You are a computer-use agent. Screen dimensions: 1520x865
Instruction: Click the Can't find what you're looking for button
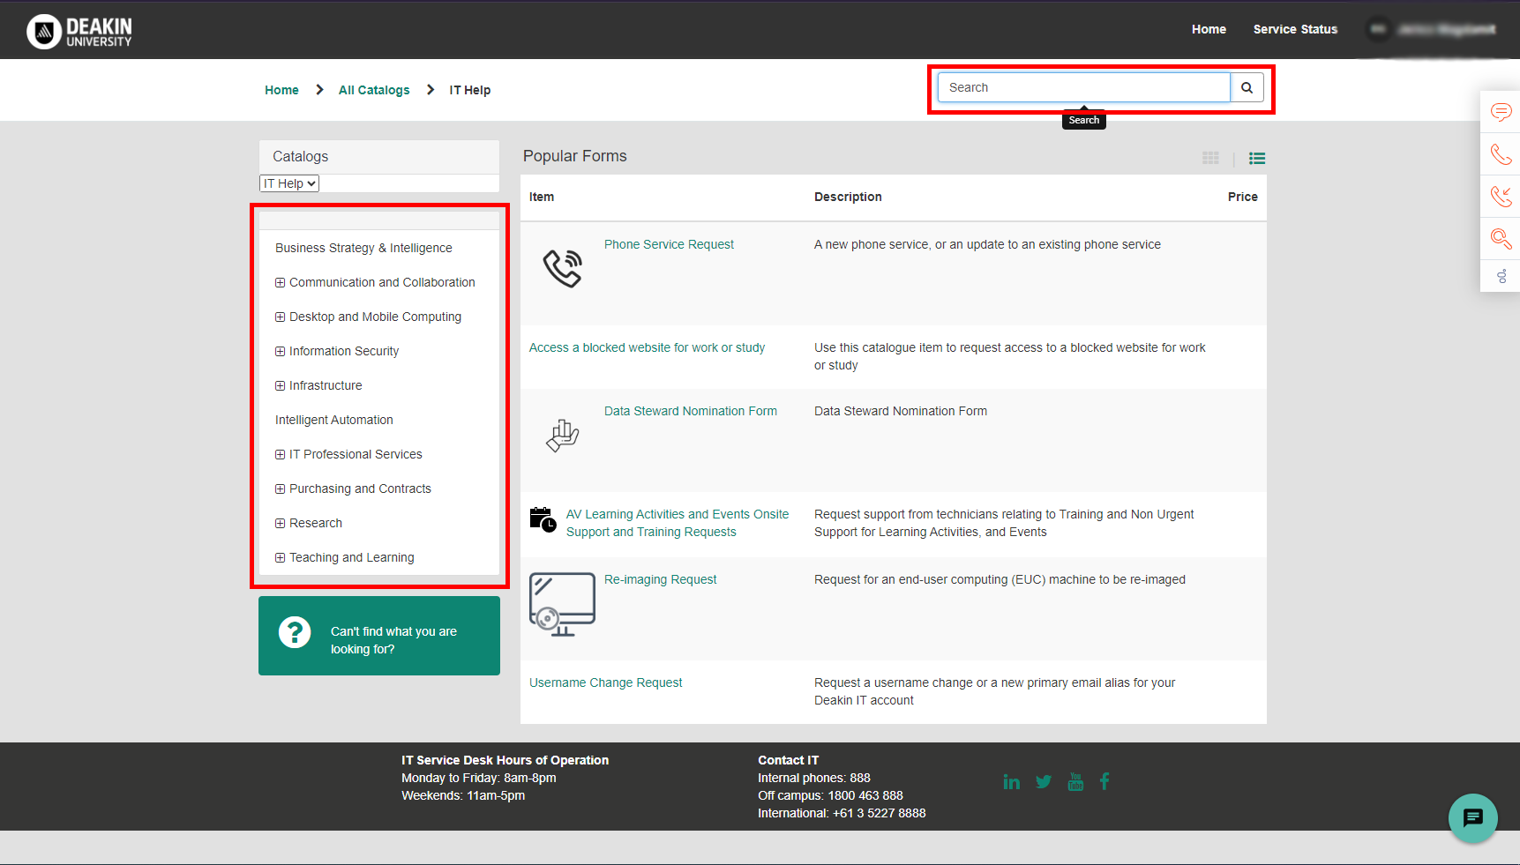[x=379, y=636]
